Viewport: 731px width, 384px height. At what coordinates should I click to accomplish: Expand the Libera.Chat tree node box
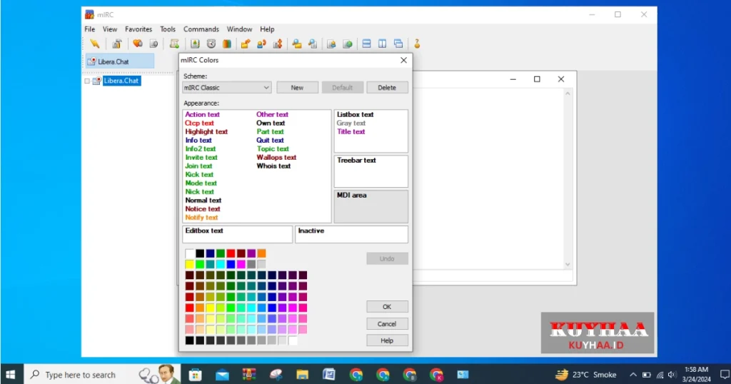tap(87, 81)
